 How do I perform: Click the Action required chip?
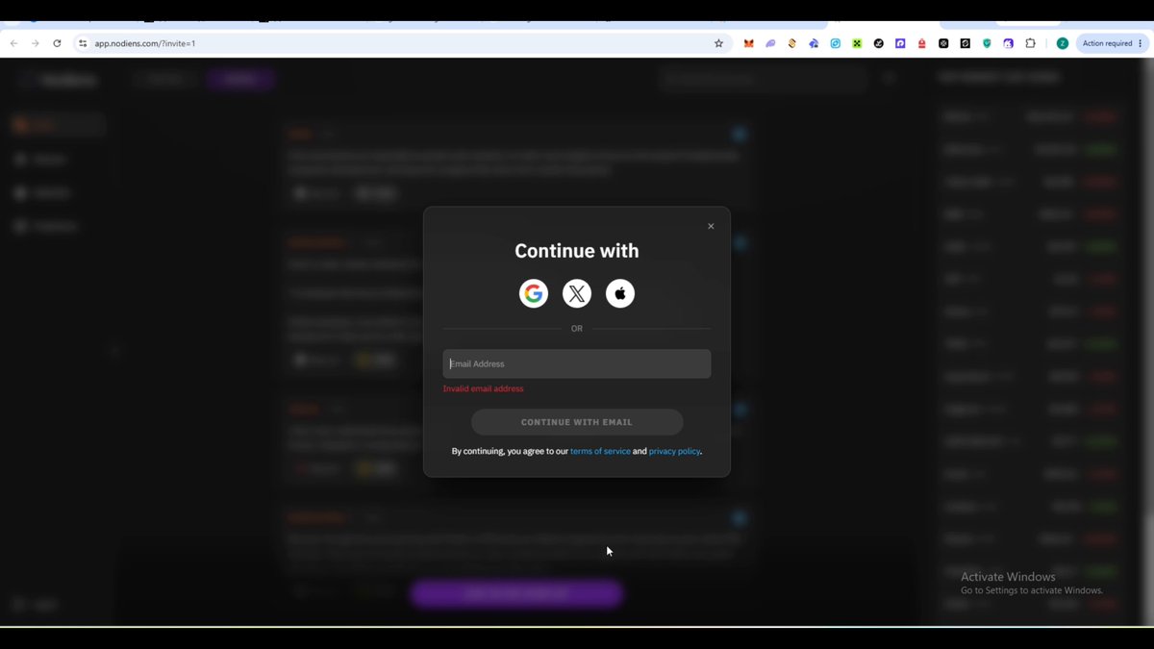[1113, 43]
